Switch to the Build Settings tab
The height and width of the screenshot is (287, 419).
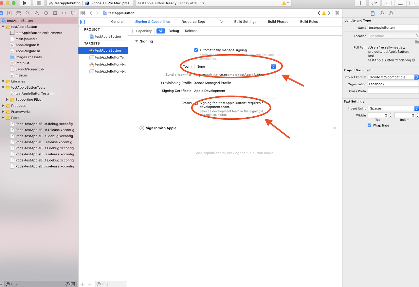[245, 22]
